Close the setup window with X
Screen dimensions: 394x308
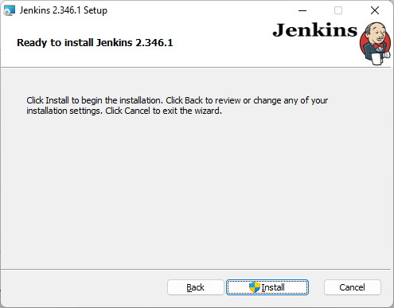(375, 10)
